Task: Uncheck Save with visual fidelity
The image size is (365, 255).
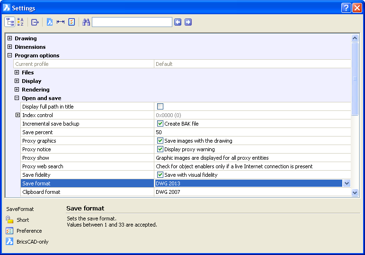Action: (160, 175)
